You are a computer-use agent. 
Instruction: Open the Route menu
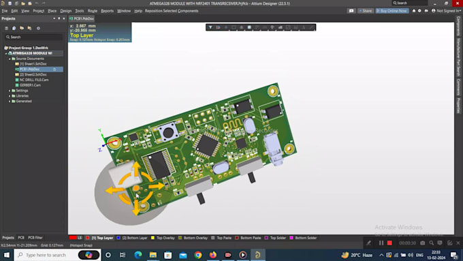click(93, 11)
